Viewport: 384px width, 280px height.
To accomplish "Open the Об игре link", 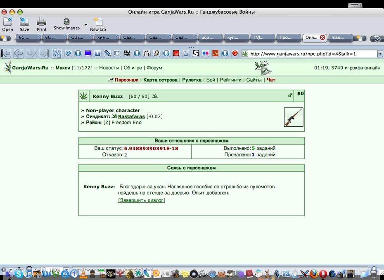I will [133, 68].
